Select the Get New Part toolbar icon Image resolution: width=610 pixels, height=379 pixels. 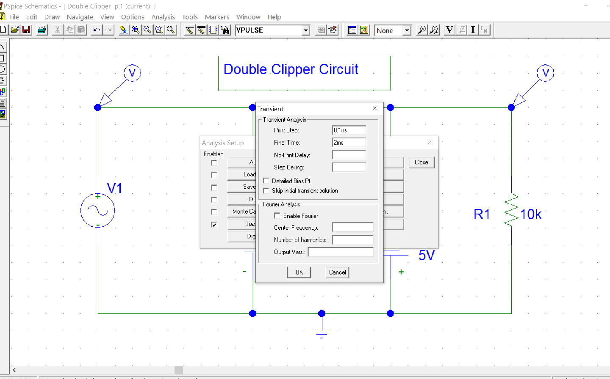[225, 30]
